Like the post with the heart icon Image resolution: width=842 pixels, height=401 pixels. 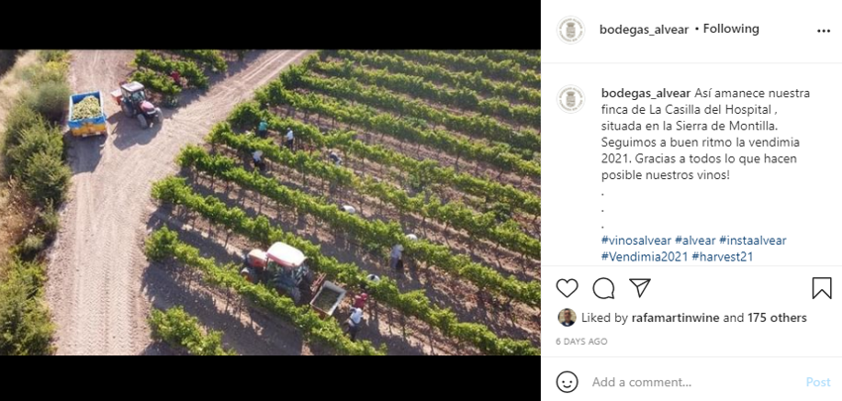point(567,288)
